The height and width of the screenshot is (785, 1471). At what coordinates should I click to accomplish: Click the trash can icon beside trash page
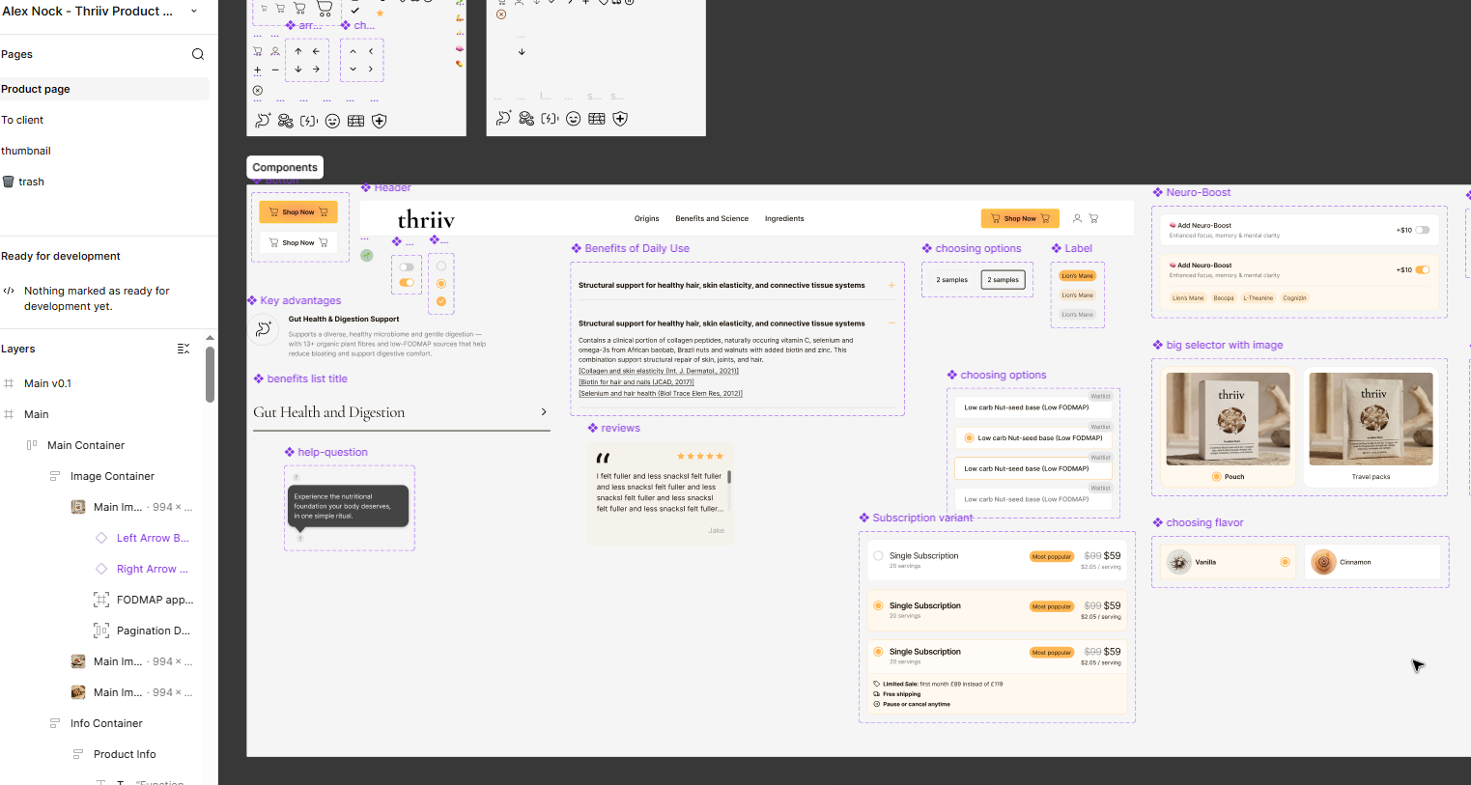9,182
